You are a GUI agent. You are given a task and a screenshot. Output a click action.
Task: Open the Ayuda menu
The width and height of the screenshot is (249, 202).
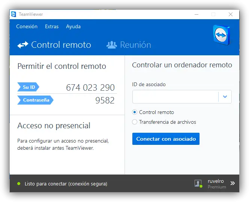[73, 27]
